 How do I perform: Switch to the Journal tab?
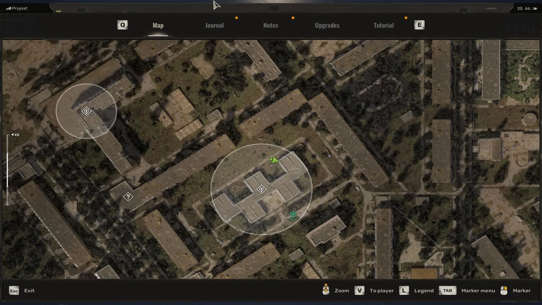[x=214, y=25]
